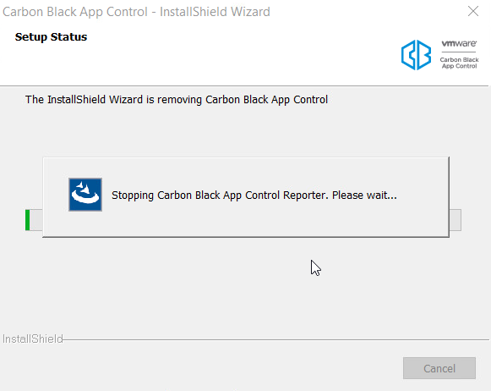
Task: Click the 'Setup Status' heading
Action: pyautogui.click(x=51, y=37)
